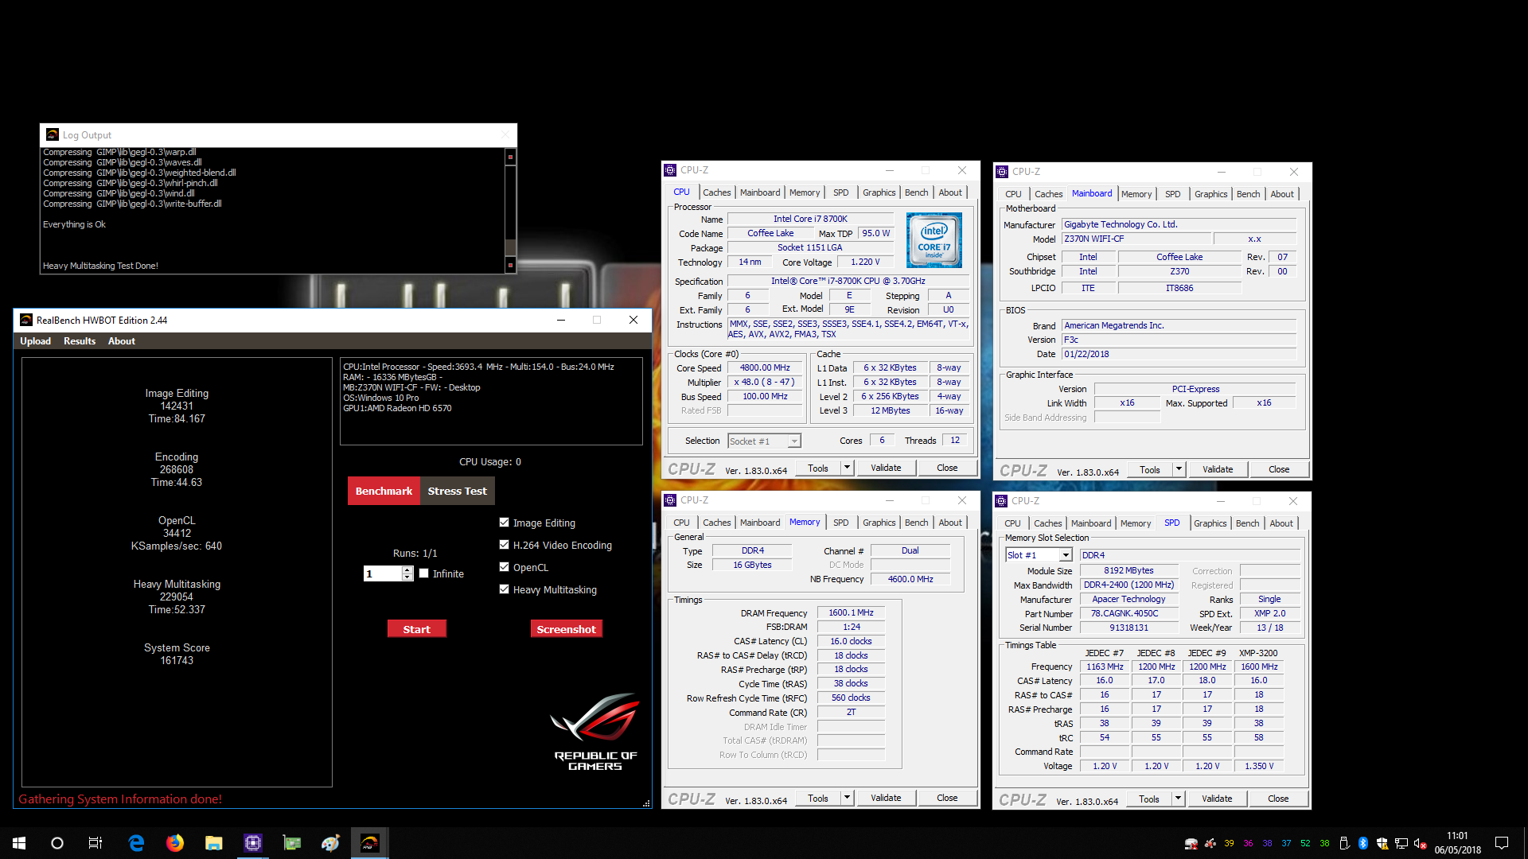The width and height of the screenshot is (1528, 859).
Task: Click CPU-Z Memory window title icon
Action: pos(670,500)
